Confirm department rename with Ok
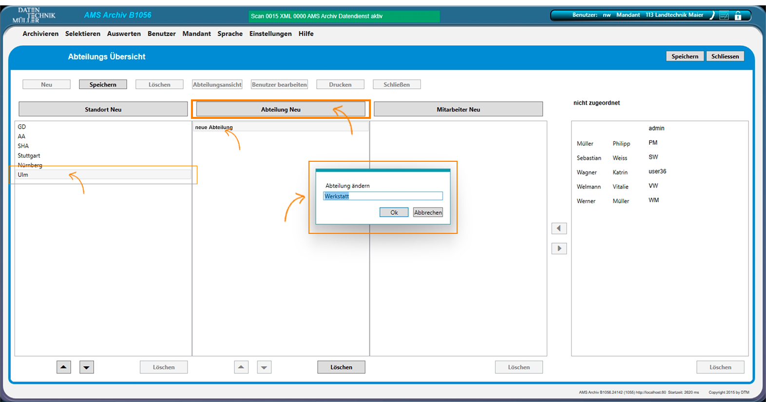 pos(394,212)
